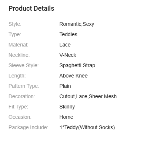Click the Skinny fit type value
This screenshot has height=145, width=144.
coord(67,107)
